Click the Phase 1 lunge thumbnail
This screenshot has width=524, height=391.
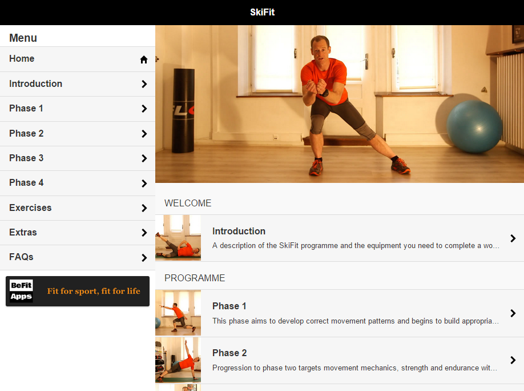pyautogui.click(x=178, y=313)
